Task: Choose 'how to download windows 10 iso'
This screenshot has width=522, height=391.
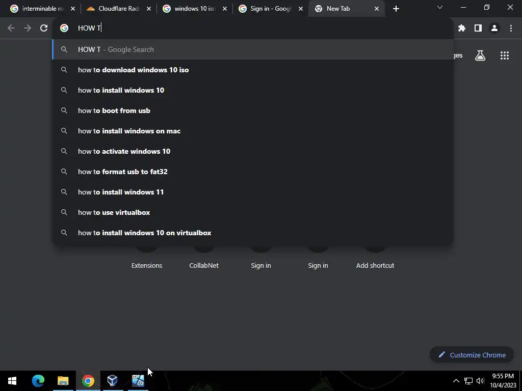Action: point(253,70)
